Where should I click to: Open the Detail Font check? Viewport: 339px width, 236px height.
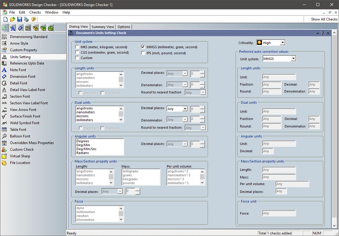click(x=19, y=83)
